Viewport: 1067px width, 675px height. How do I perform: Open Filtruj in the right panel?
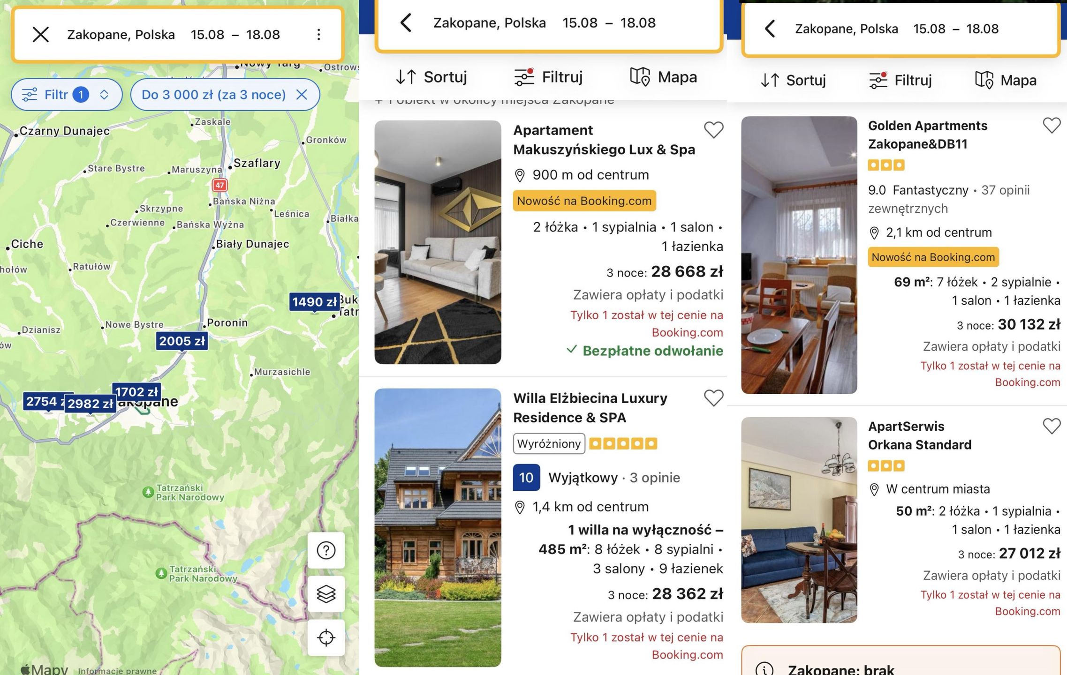point(900,80)
